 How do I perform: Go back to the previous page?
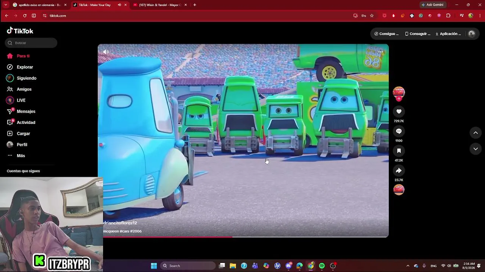6,15
